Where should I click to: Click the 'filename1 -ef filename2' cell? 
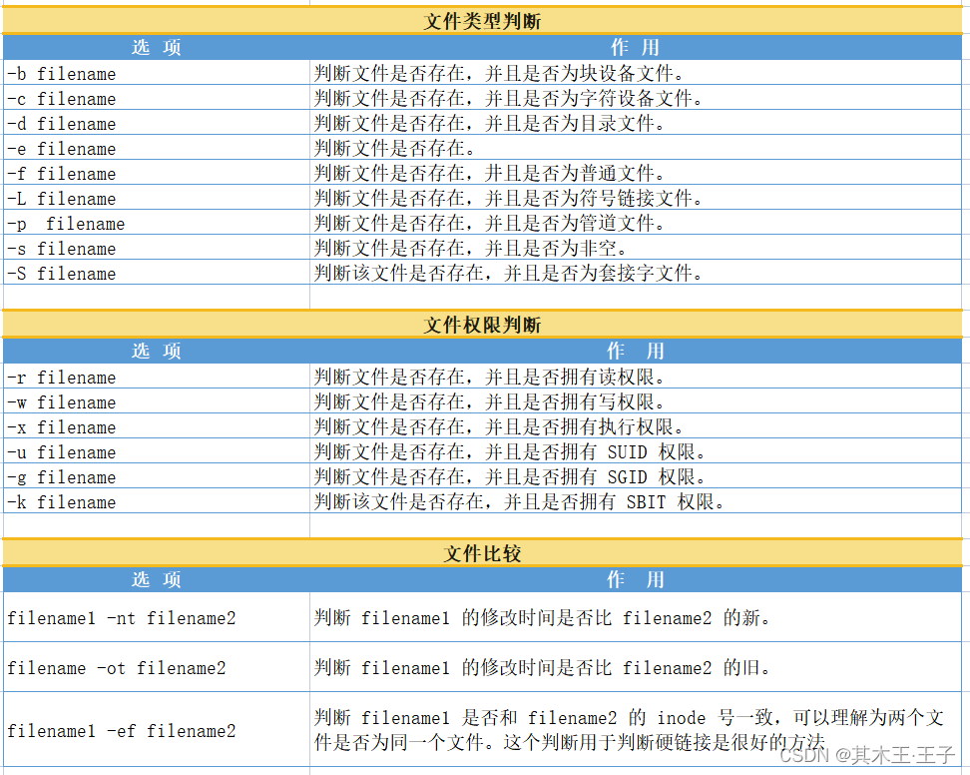(x=157, y=730)
